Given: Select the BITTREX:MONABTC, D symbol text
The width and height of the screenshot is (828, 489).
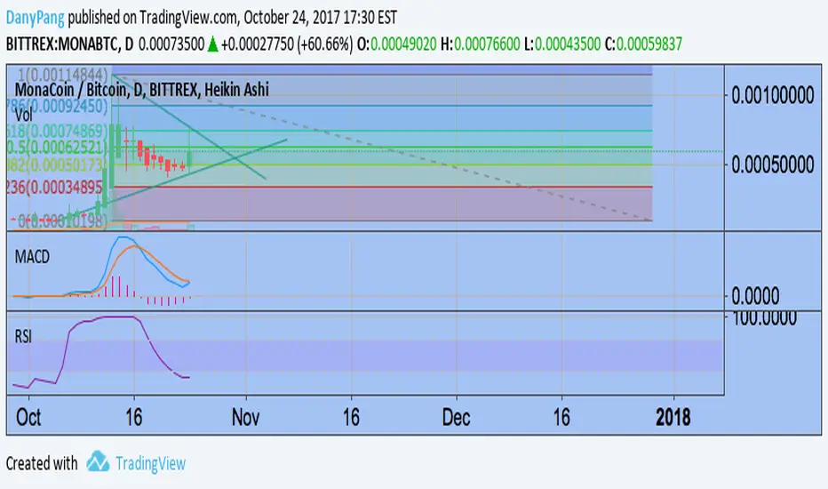Looking at the screenshot, I should point(69,44).
